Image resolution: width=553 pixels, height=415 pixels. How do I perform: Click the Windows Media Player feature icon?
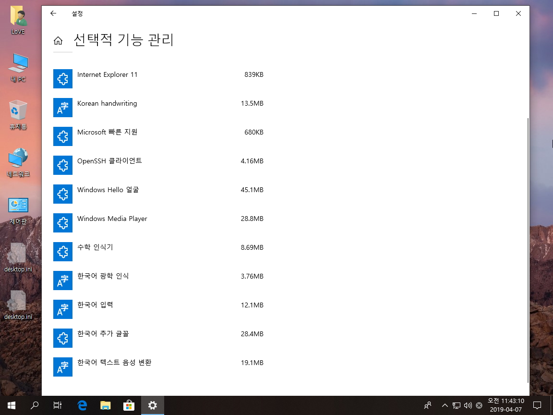[63, 223]
